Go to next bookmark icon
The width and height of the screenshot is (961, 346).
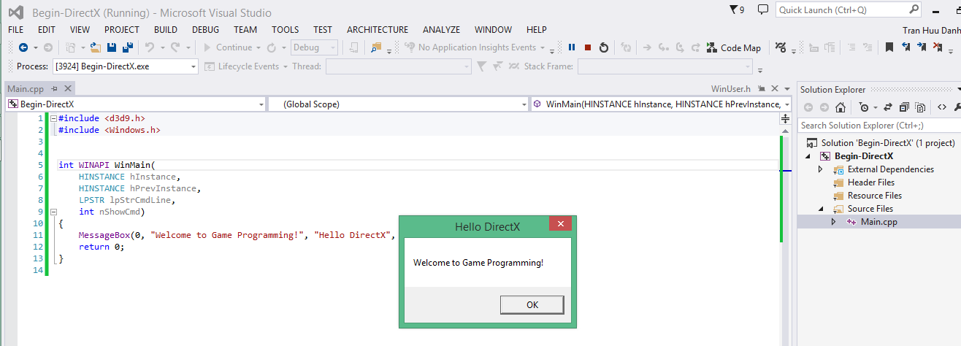pos(922,47)
